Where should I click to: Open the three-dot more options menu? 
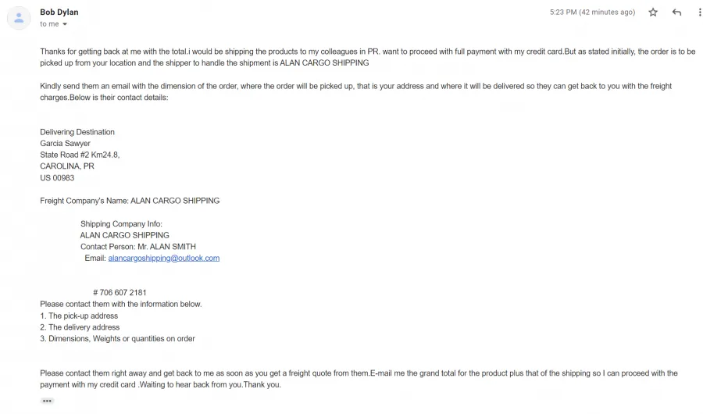(x=699, y=12)
